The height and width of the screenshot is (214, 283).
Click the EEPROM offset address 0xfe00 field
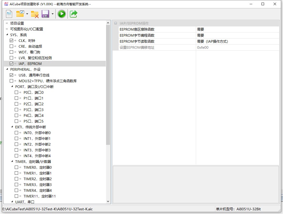click(237, 47)
